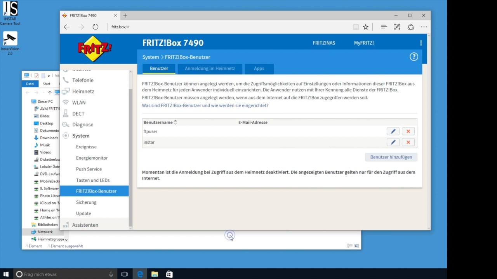Open the Store from the taskbar
The width and height of the screenshot is (497, 279).
click(x=169, y=274)
